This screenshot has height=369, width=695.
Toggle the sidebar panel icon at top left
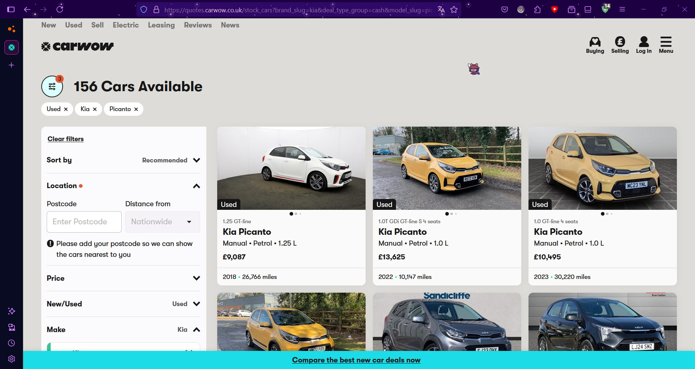(11, 9)
